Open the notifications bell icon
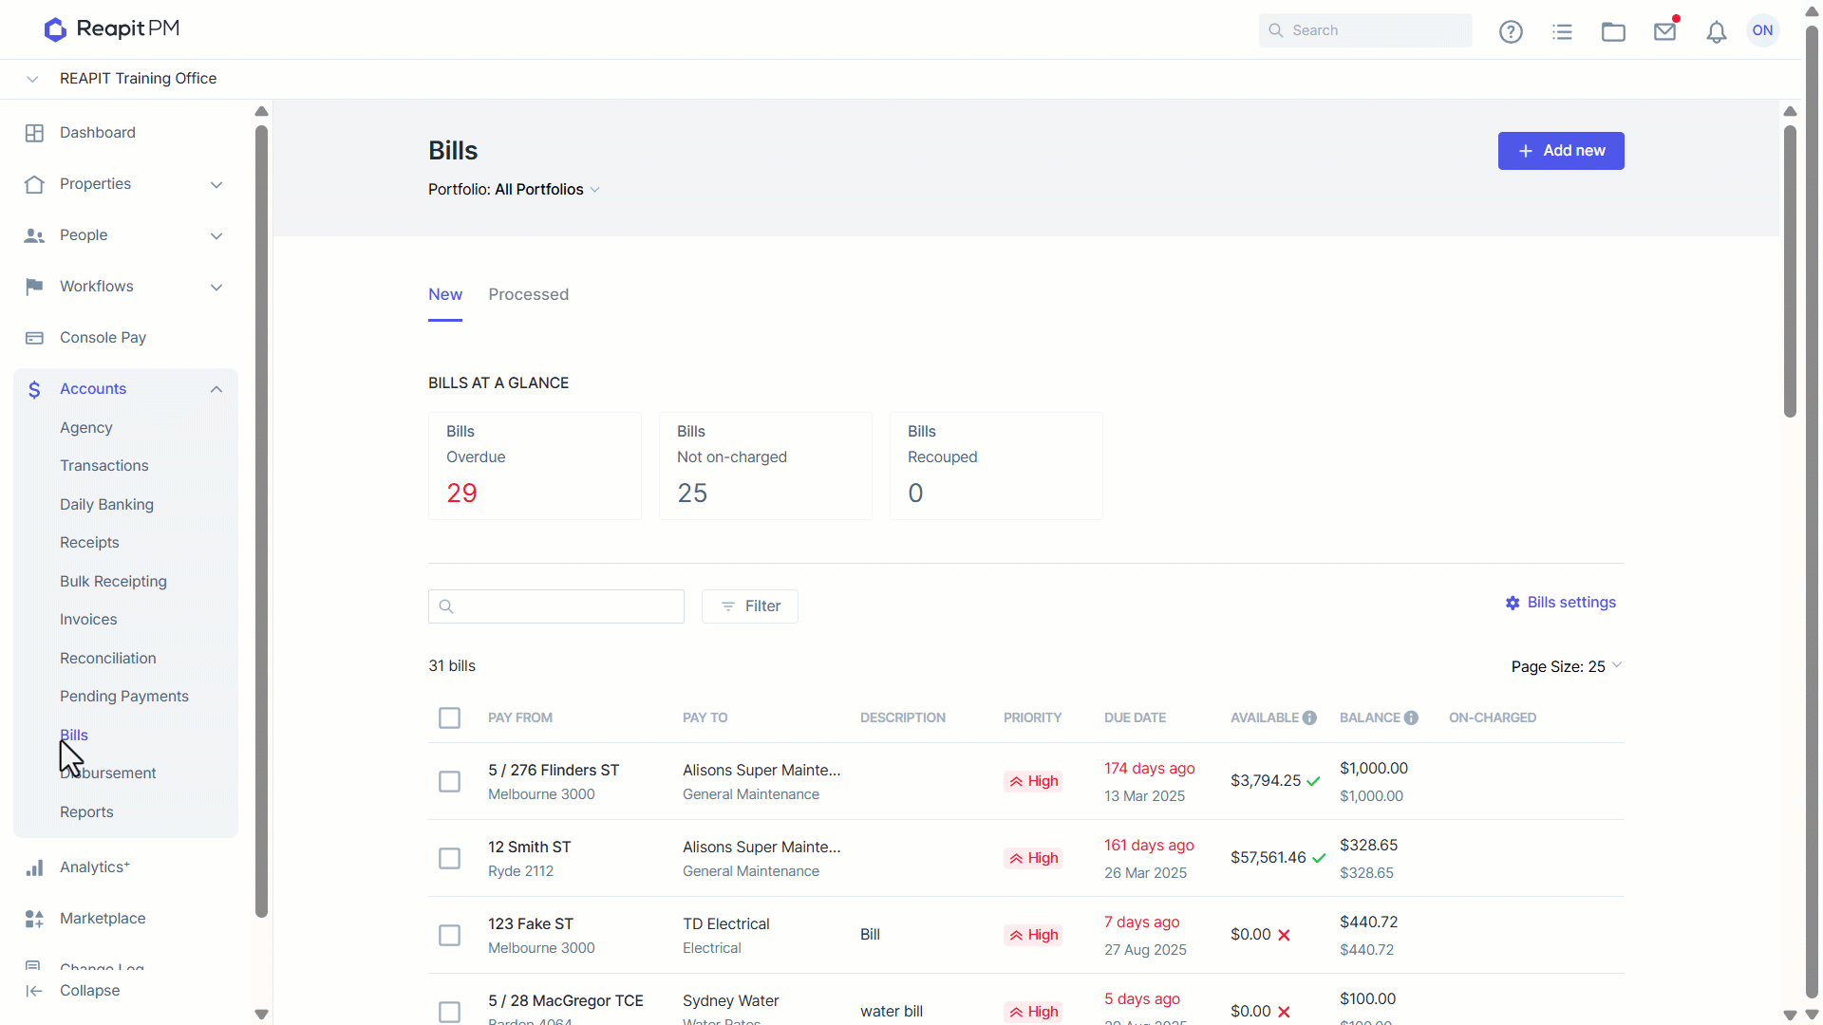Image resolution: width=1823 pixels, height=1025 pixels. 1716,32
